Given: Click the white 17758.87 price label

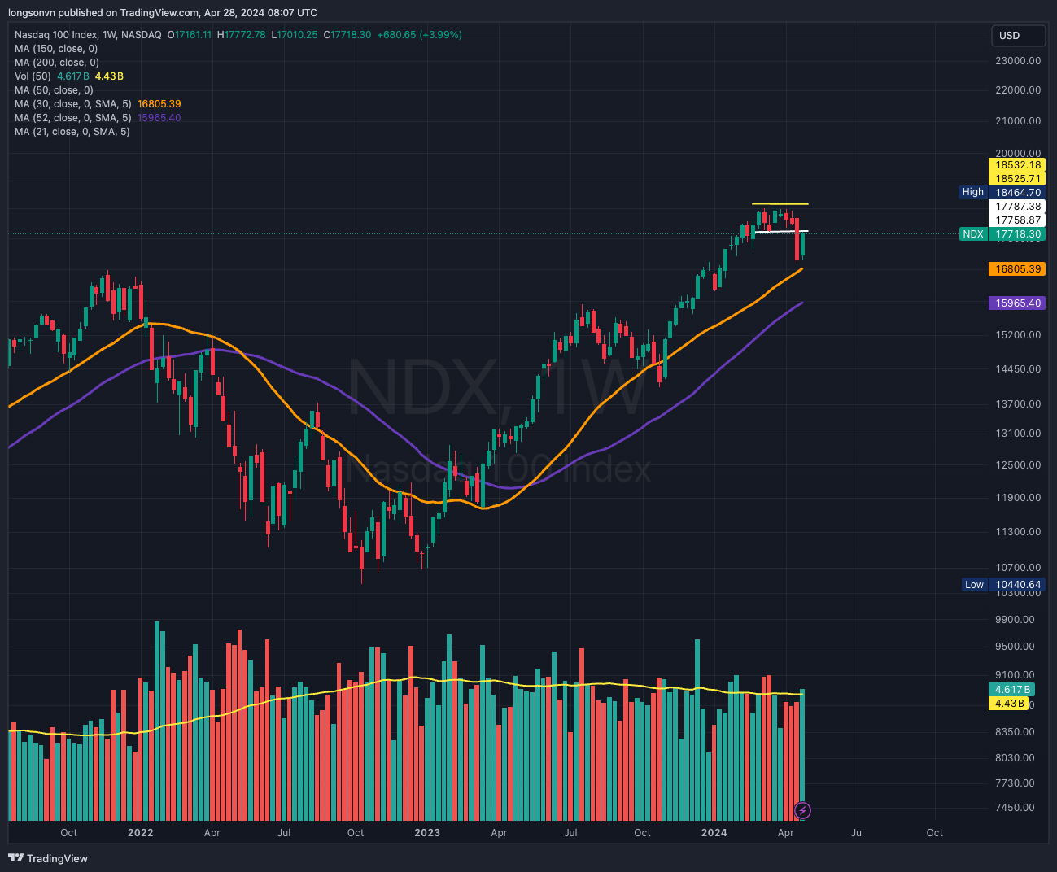Looking at the screenshot, I should (1017, 220).
